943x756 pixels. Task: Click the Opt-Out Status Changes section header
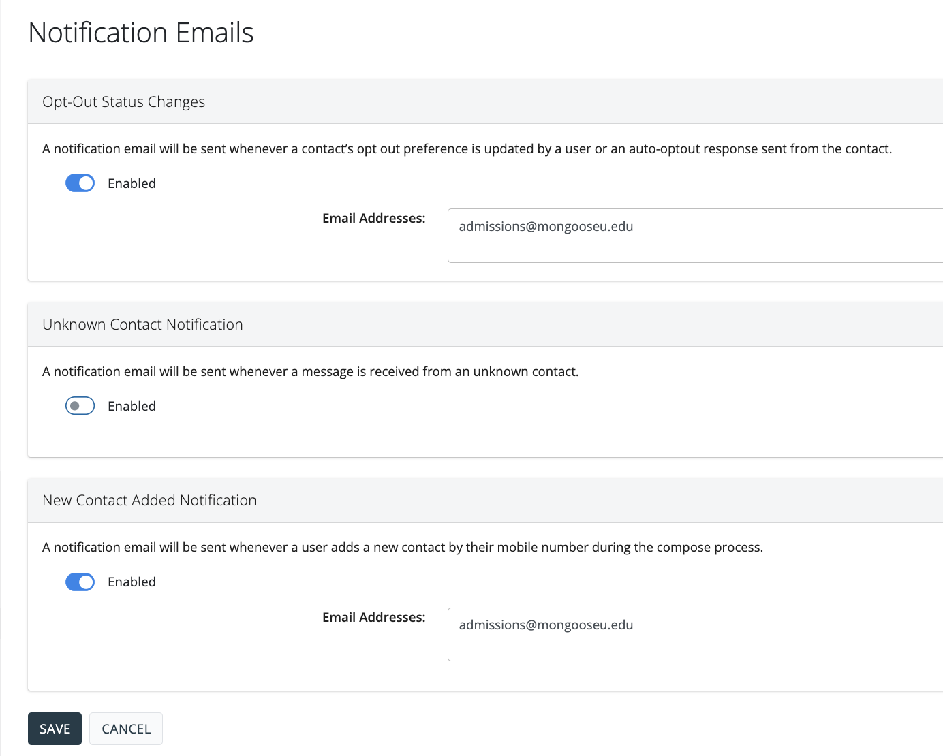coord(123,101)
